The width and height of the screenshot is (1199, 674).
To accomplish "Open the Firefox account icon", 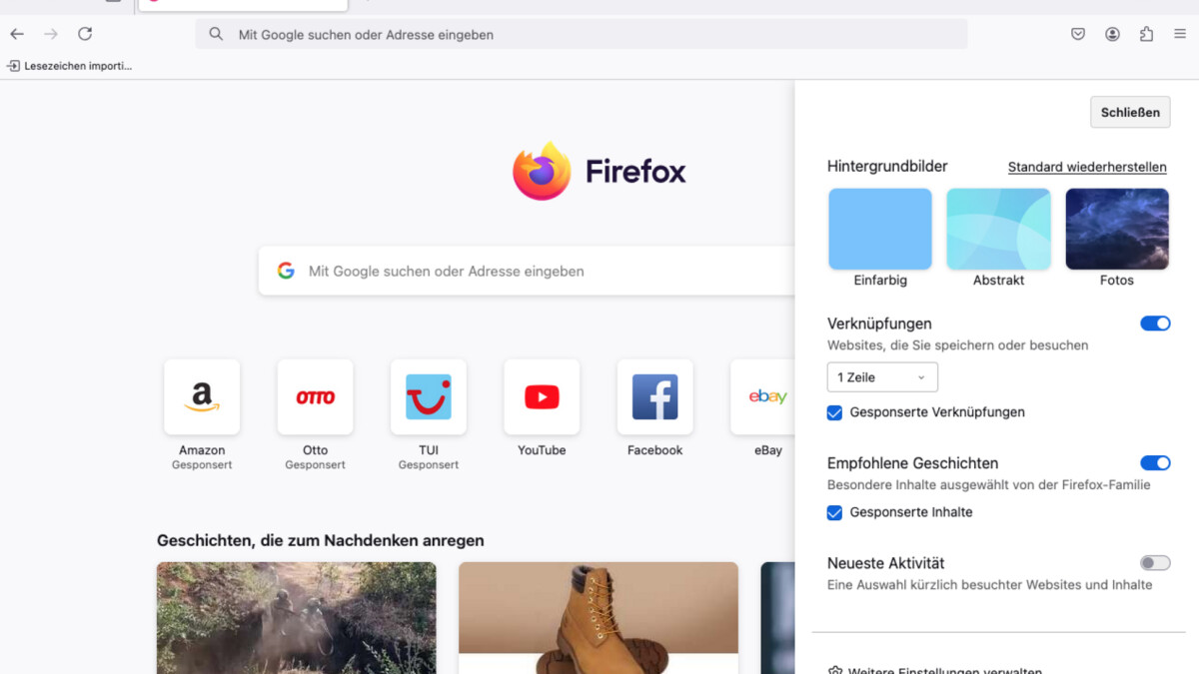I will 1112,33.
